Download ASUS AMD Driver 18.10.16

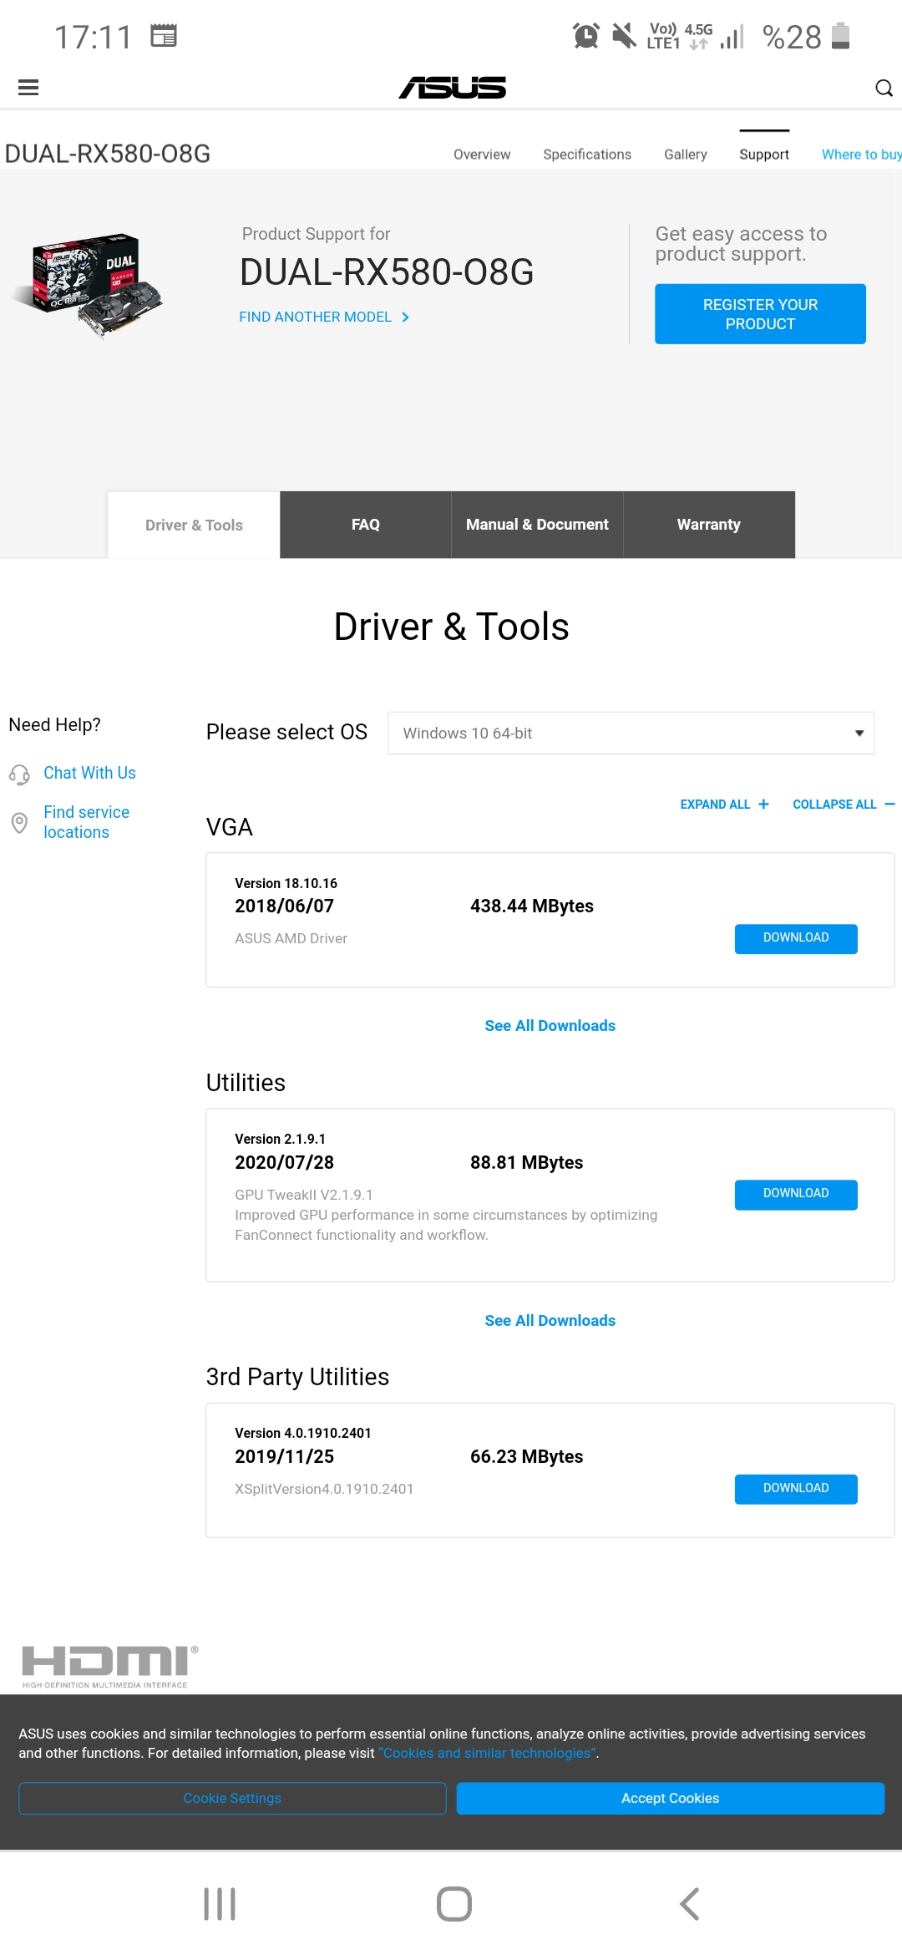click(x=796, y=938)
